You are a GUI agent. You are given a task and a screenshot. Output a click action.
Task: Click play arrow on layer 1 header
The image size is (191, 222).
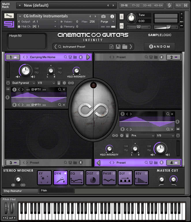[88, 57]
